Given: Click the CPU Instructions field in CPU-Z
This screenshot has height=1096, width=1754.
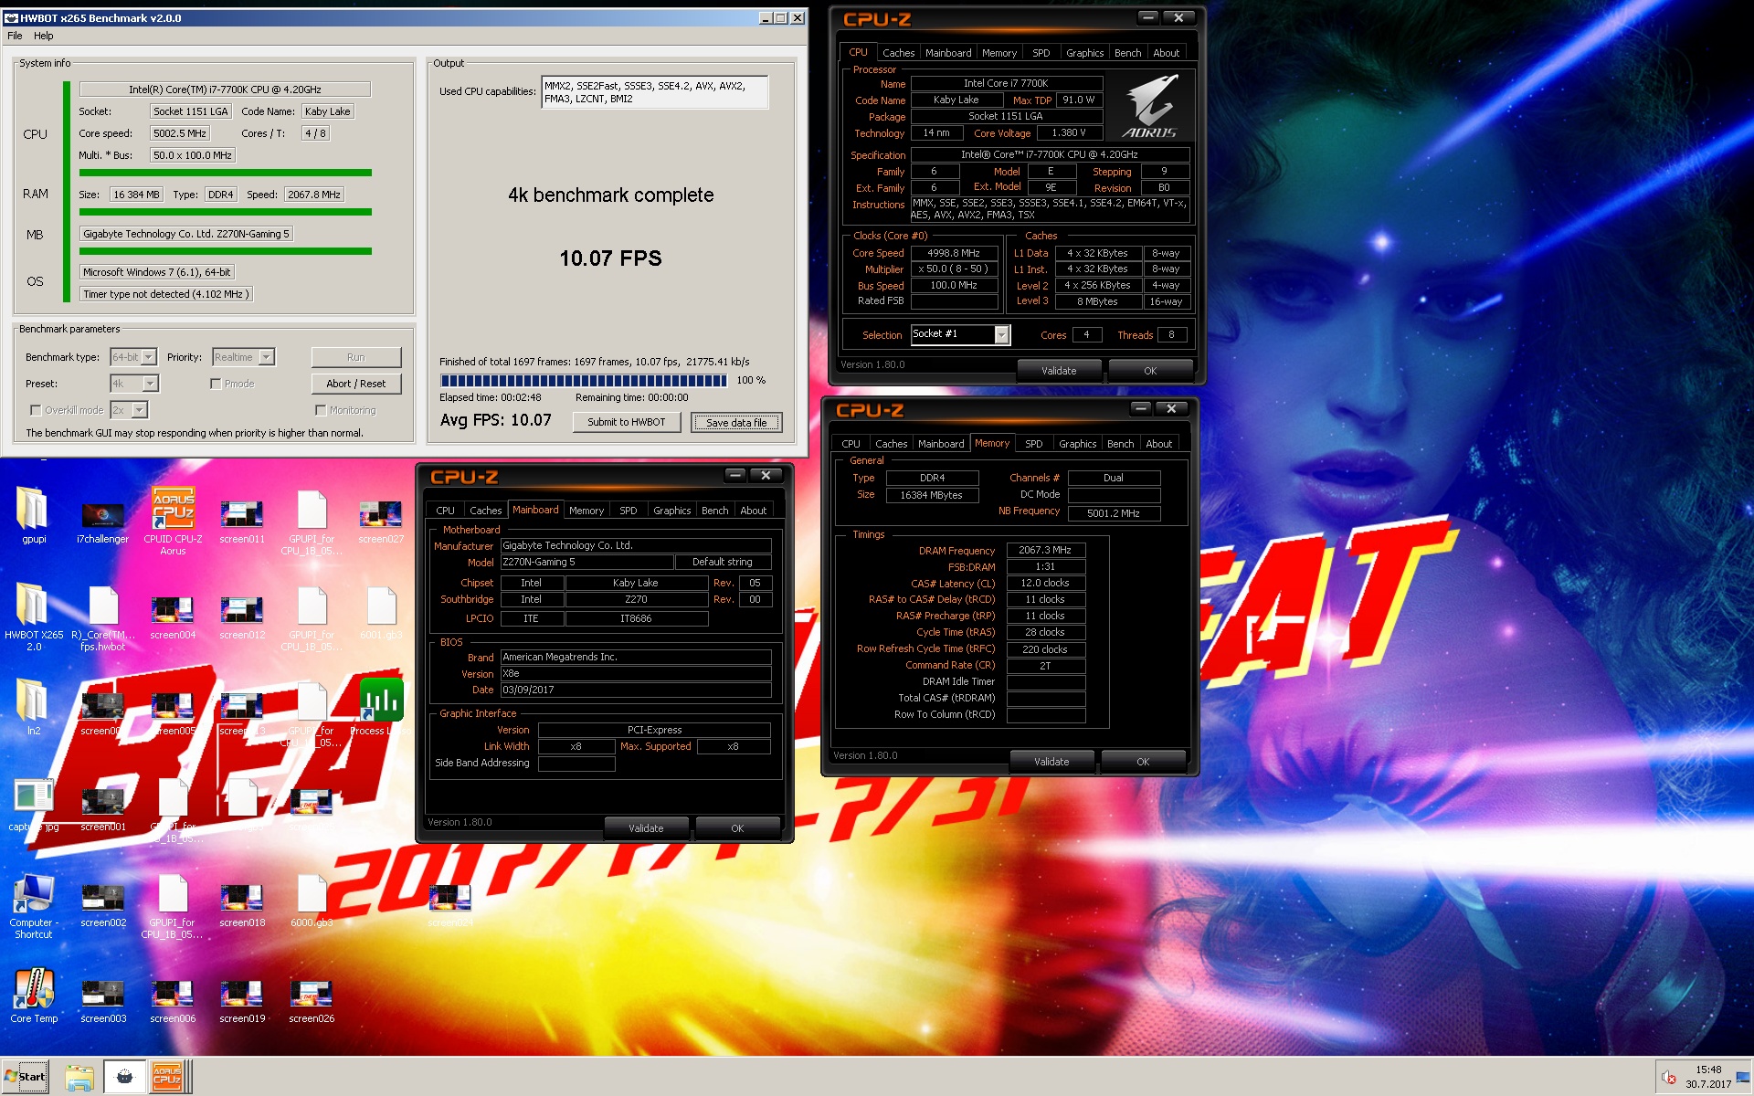Looking at the screenshot, I should (1051, 209).
